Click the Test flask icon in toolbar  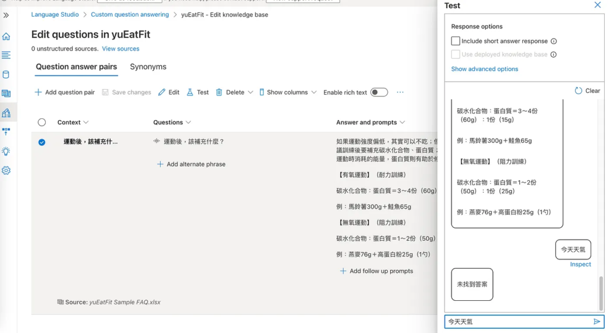coord(190,92)
